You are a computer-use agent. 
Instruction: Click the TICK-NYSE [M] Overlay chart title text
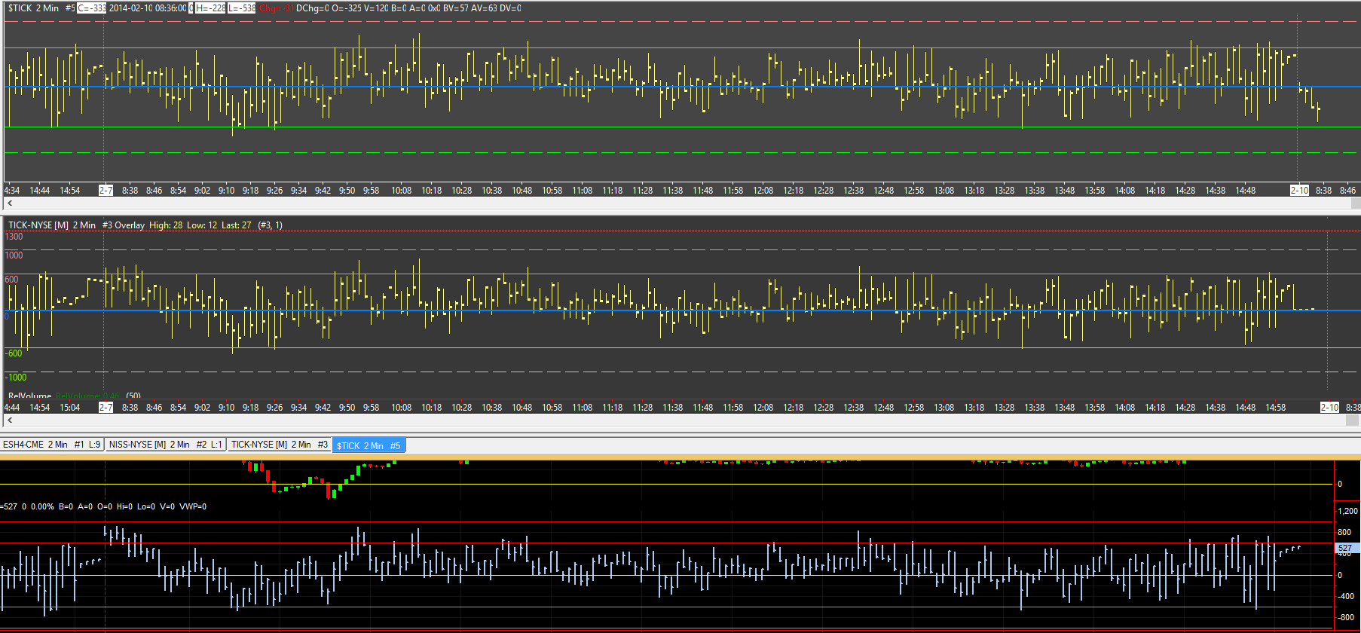[77, 225]
